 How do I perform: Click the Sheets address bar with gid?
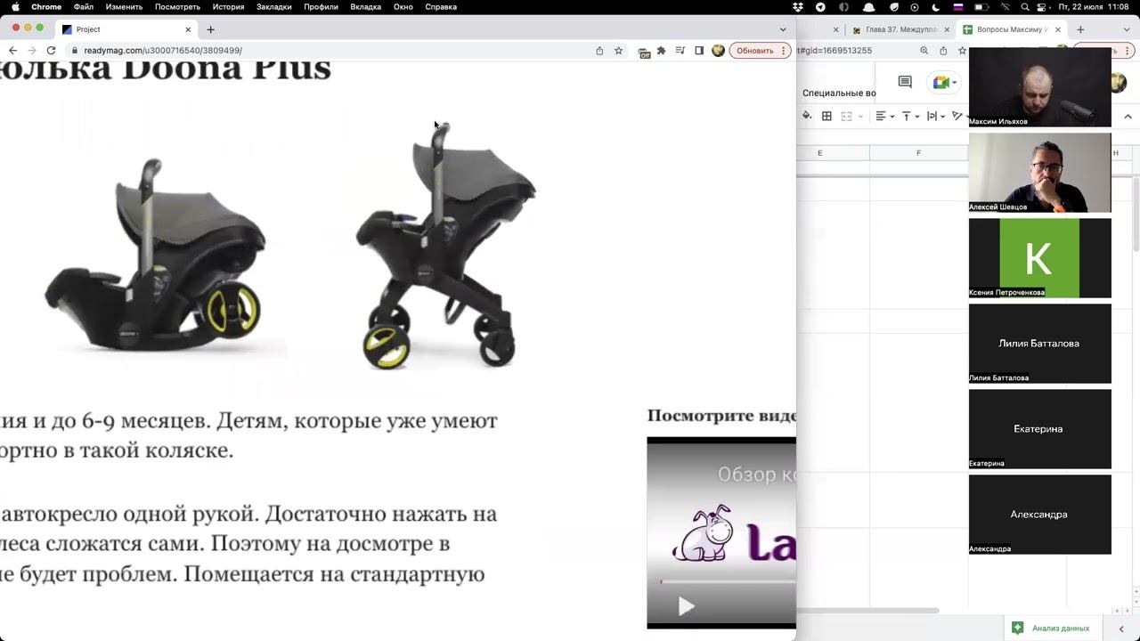834,51
